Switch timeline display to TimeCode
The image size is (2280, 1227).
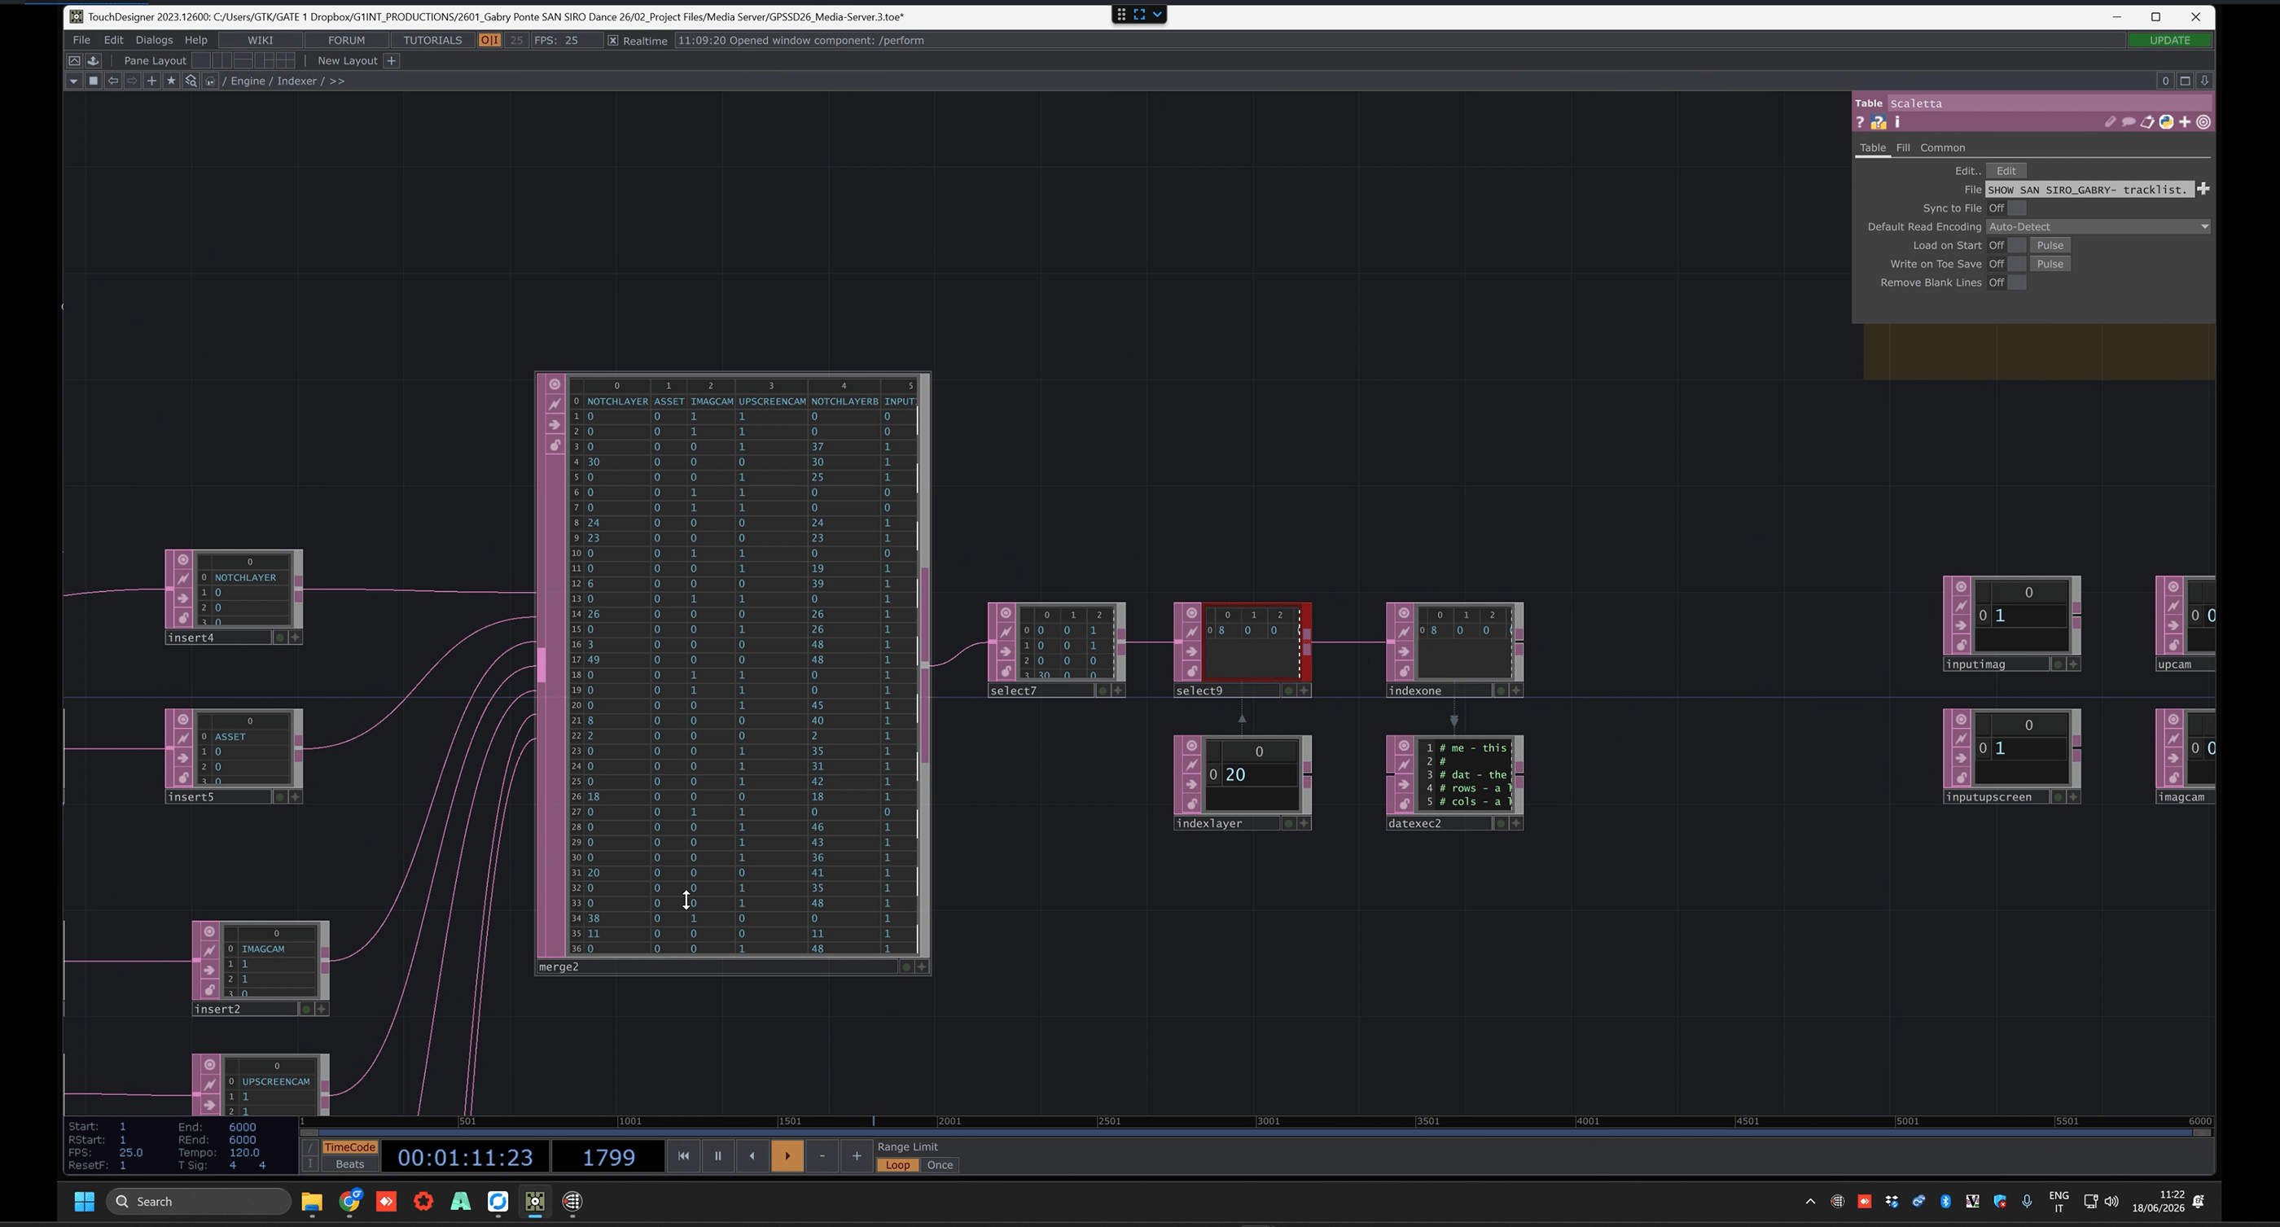coord(349,1147)
